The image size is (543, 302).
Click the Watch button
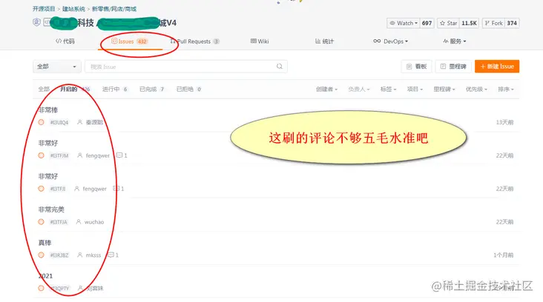click(403, 23)
